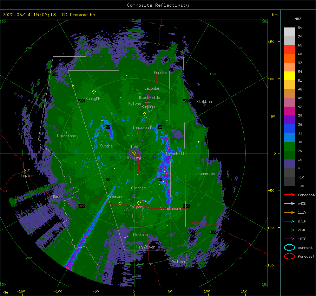Select the Vulcan label

click(178, 262)
